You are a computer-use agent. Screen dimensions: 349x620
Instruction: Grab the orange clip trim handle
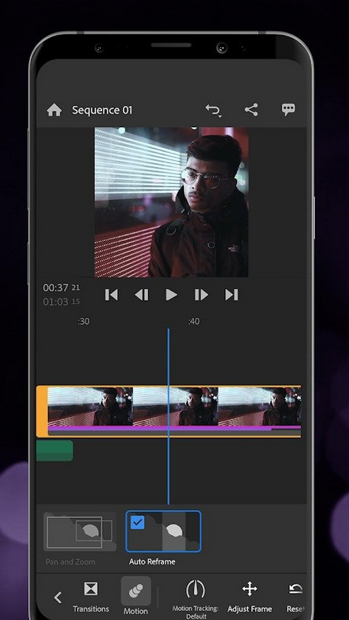[42, 411]
